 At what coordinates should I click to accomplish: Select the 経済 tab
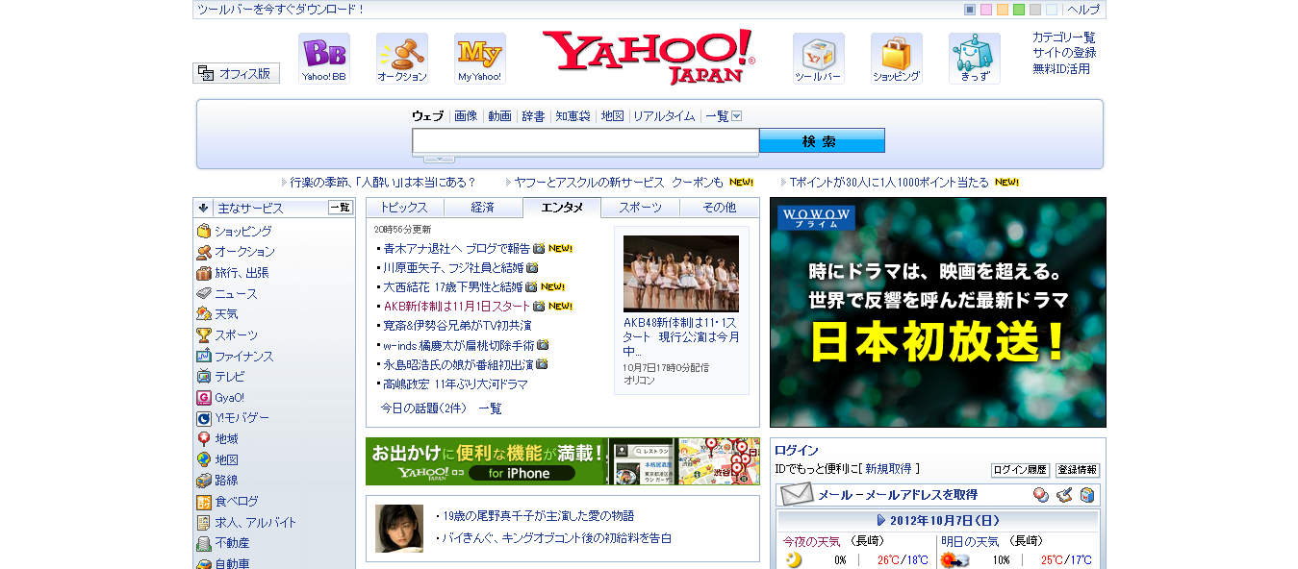[483, 208]
